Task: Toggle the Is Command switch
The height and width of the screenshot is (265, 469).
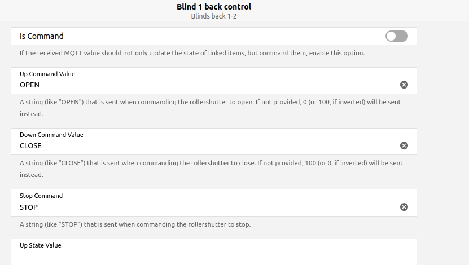Action: [396, 36]
